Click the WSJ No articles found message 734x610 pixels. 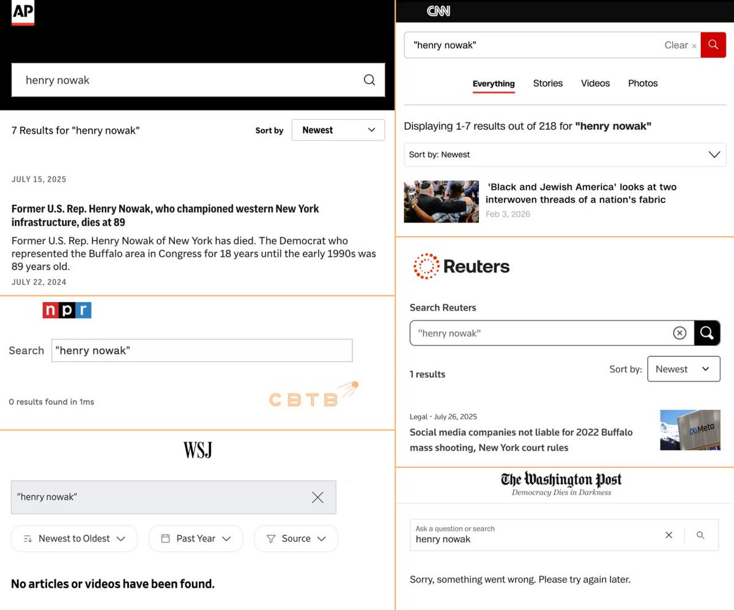[x=113, y=584]
